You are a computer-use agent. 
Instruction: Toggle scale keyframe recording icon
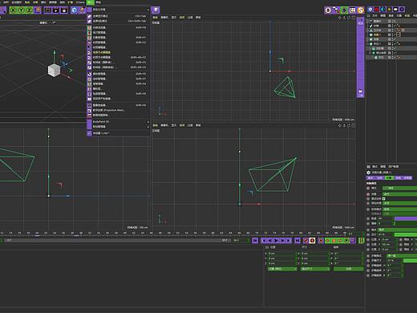click(x=334, y=241)
